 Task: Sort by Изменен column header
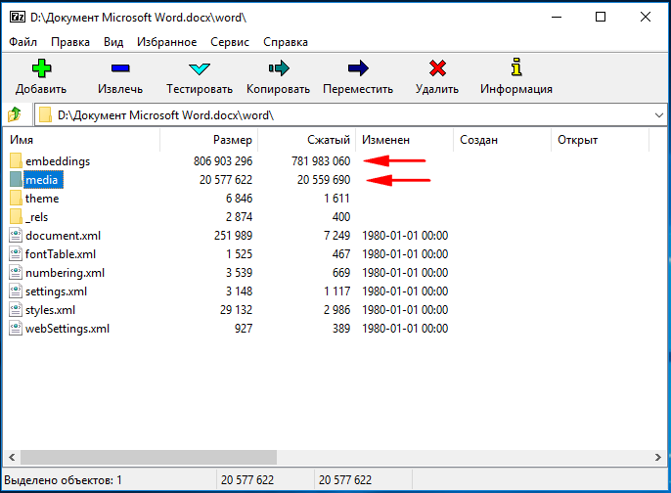404,140
